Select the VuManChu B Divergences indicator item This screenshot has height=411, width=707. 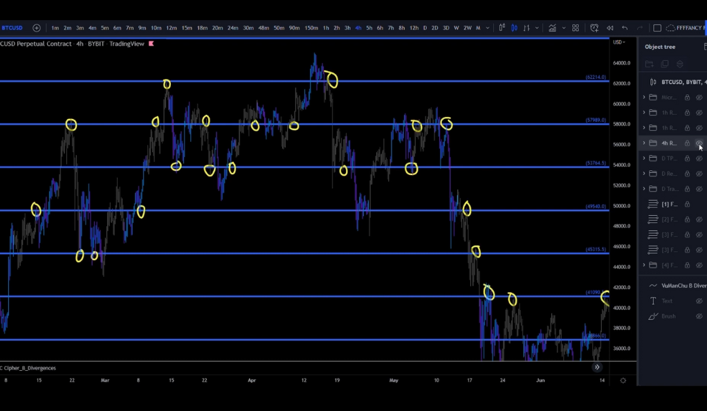677,286
